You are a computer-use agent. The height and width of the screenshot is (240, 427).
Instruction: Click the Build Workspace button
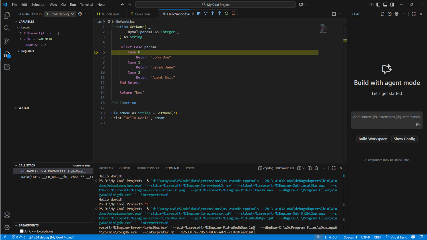[373, 139]
